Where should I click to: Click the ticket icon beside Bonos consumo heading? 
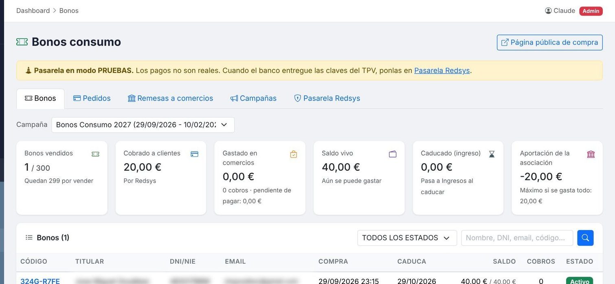coord(22,42)
